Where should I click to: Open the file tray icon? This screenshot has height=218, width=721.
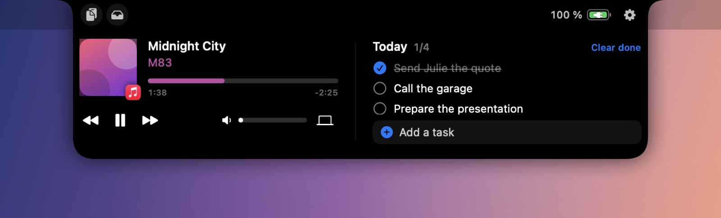click(x=117, y=15)
